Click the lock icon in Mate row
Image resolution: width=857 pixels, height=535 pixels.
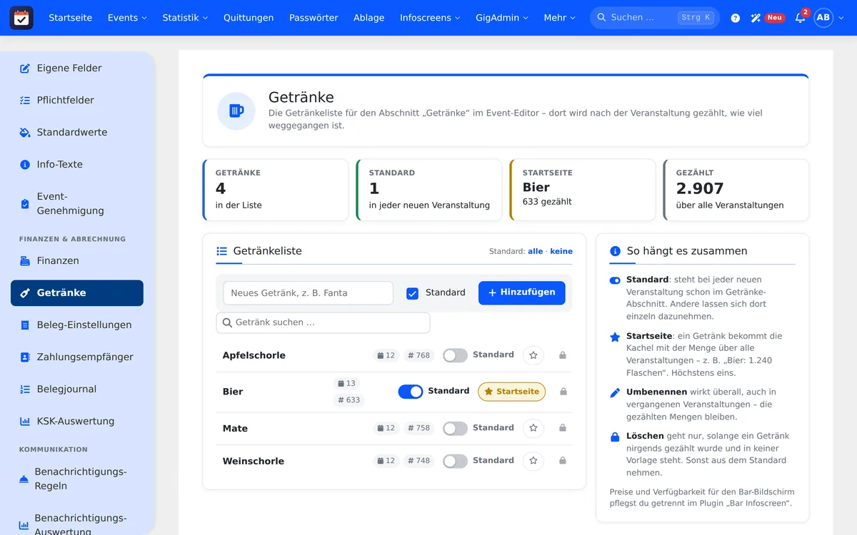563,428
